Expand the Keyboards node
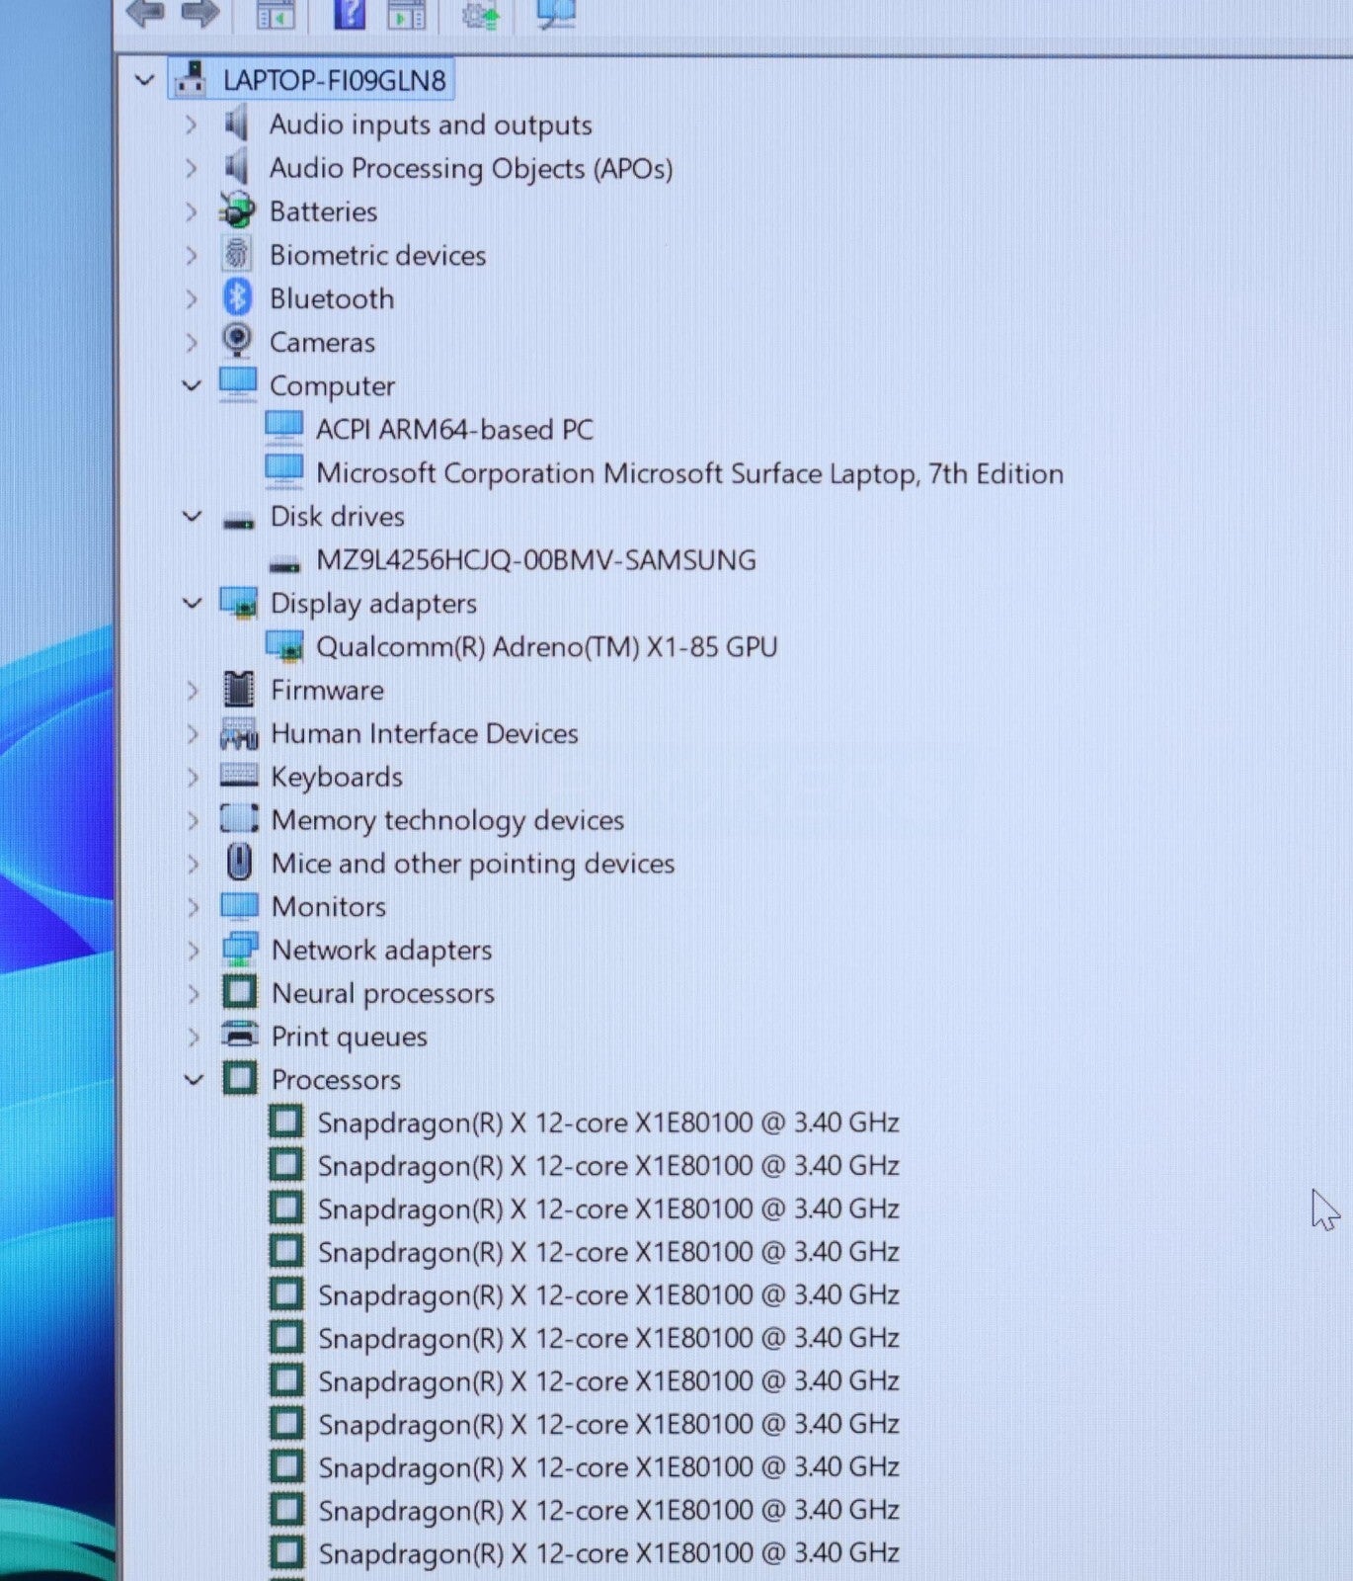The width and height of the screenshot is (1353, 1581). pos(193,777)
